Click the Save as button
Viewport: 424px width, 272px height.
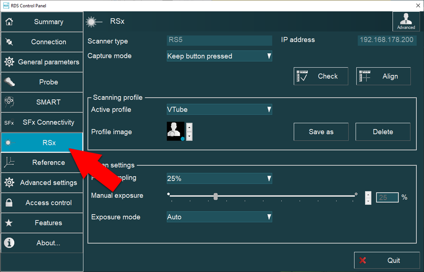click(x=321, y=132)
